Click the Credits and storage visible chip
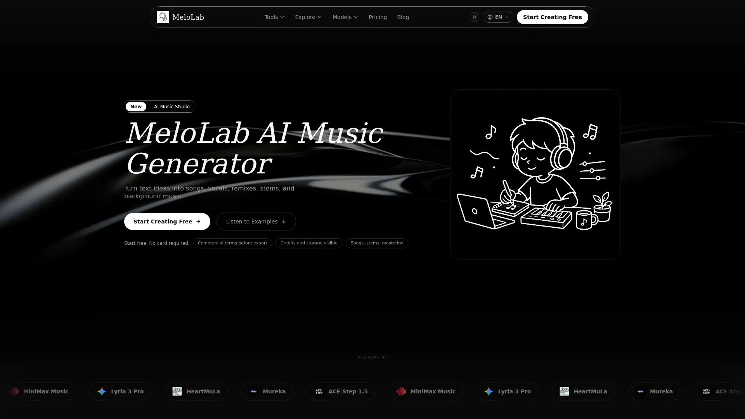The height and width of the screenshot is (419, 745). [x=309, y=243]
